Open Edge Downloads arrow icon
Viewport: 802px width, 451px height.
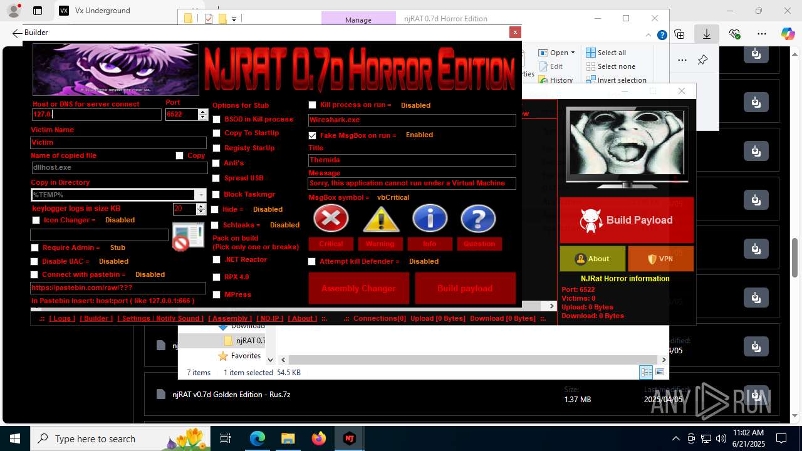click(707, 34)
